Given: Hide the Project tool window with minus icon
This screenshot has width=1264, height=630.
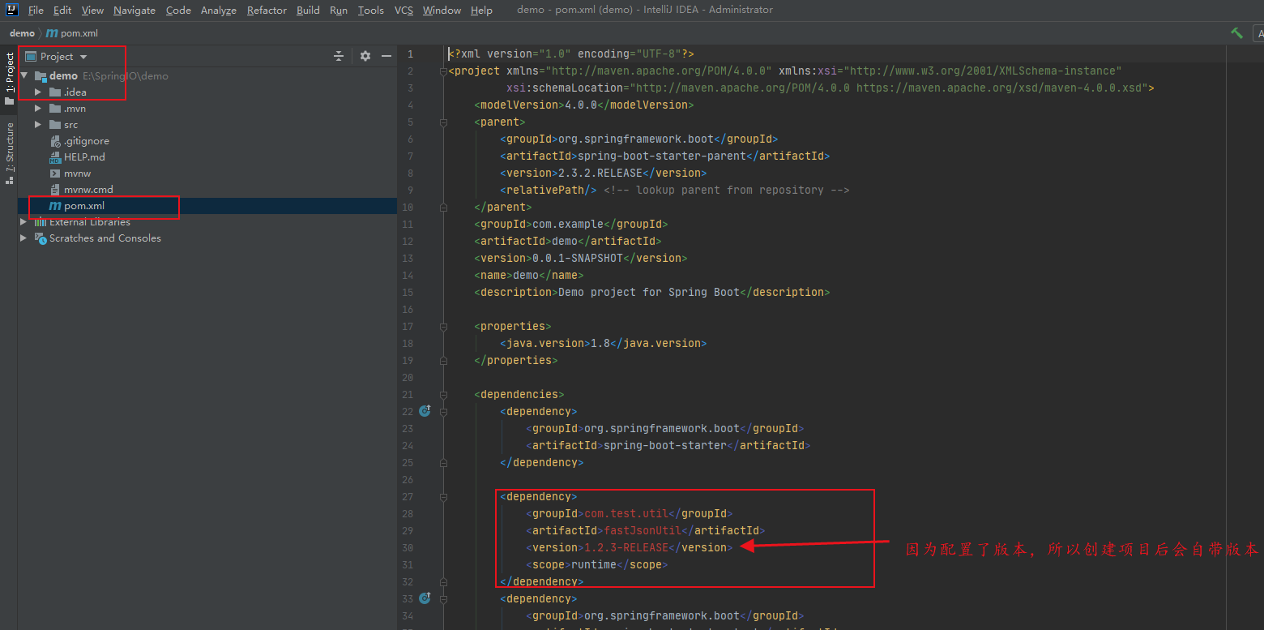Looking at the screenshot, I should 386,56.
